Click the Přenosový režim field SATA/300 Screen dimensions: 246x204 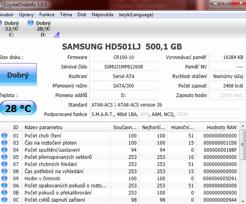point(124,86)
